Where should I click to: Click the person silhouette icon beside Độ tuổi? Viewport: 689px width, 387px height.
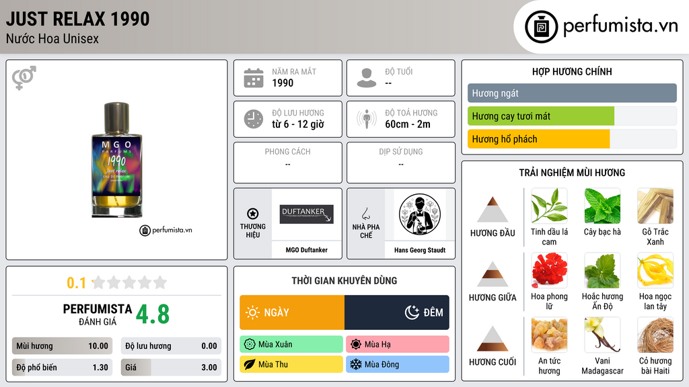367,78
